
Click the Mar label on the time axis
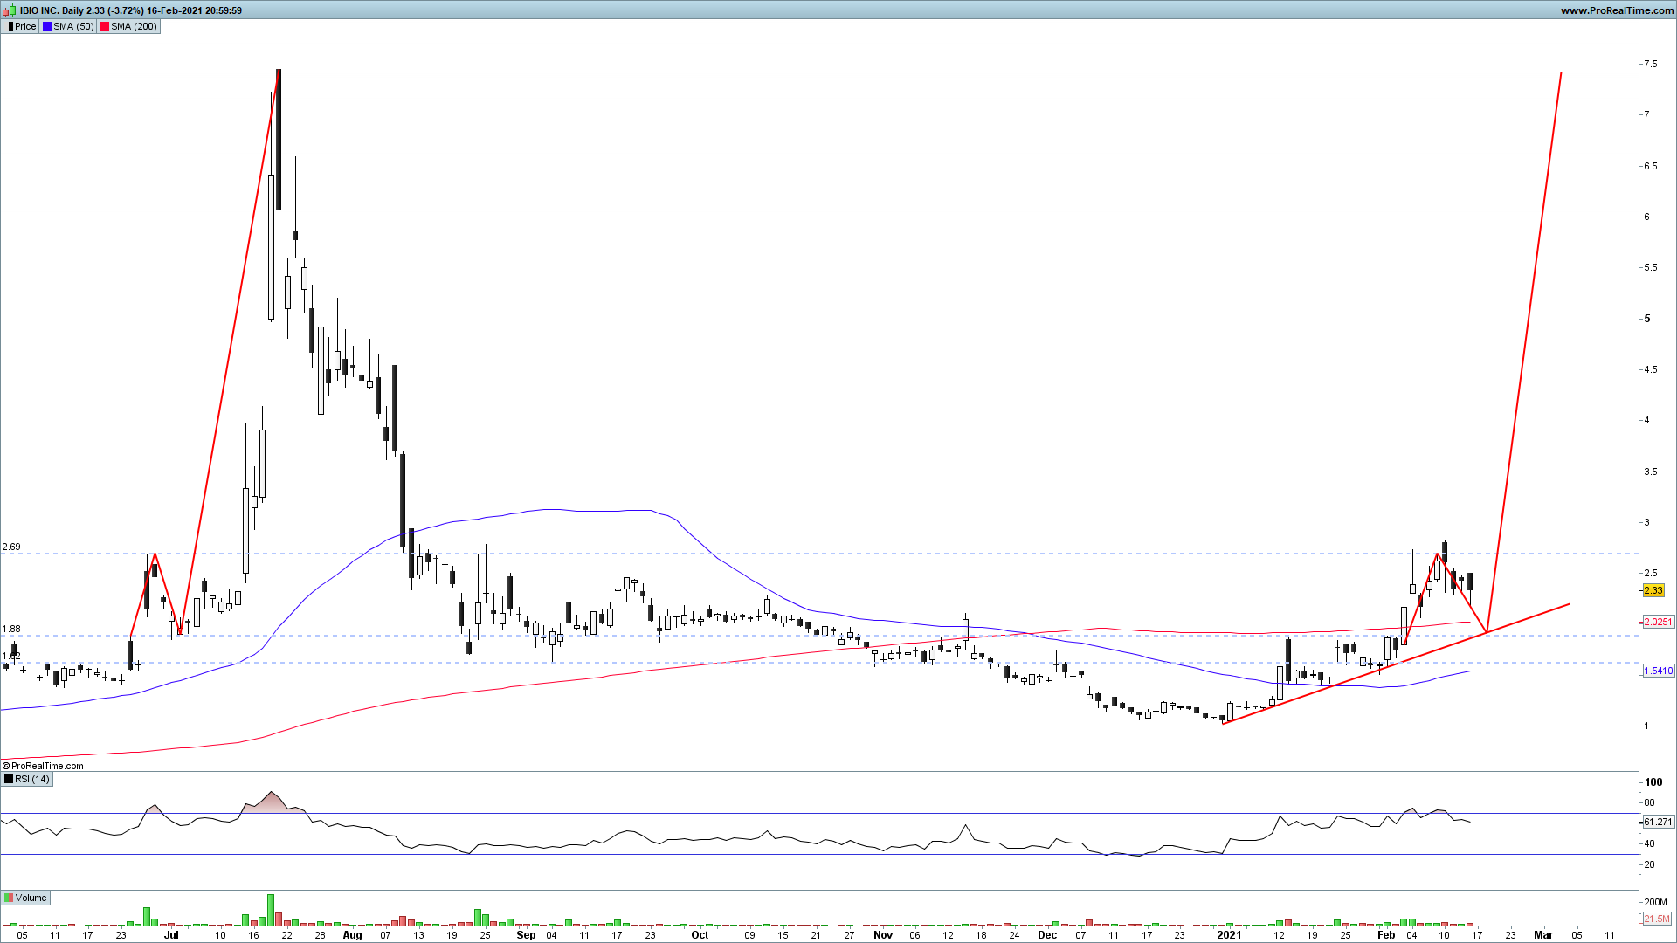tap(1542, 935)
